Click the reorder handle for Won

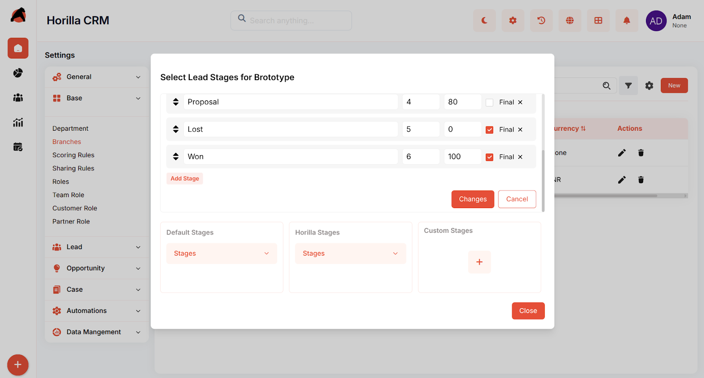(x=176, y=157)
